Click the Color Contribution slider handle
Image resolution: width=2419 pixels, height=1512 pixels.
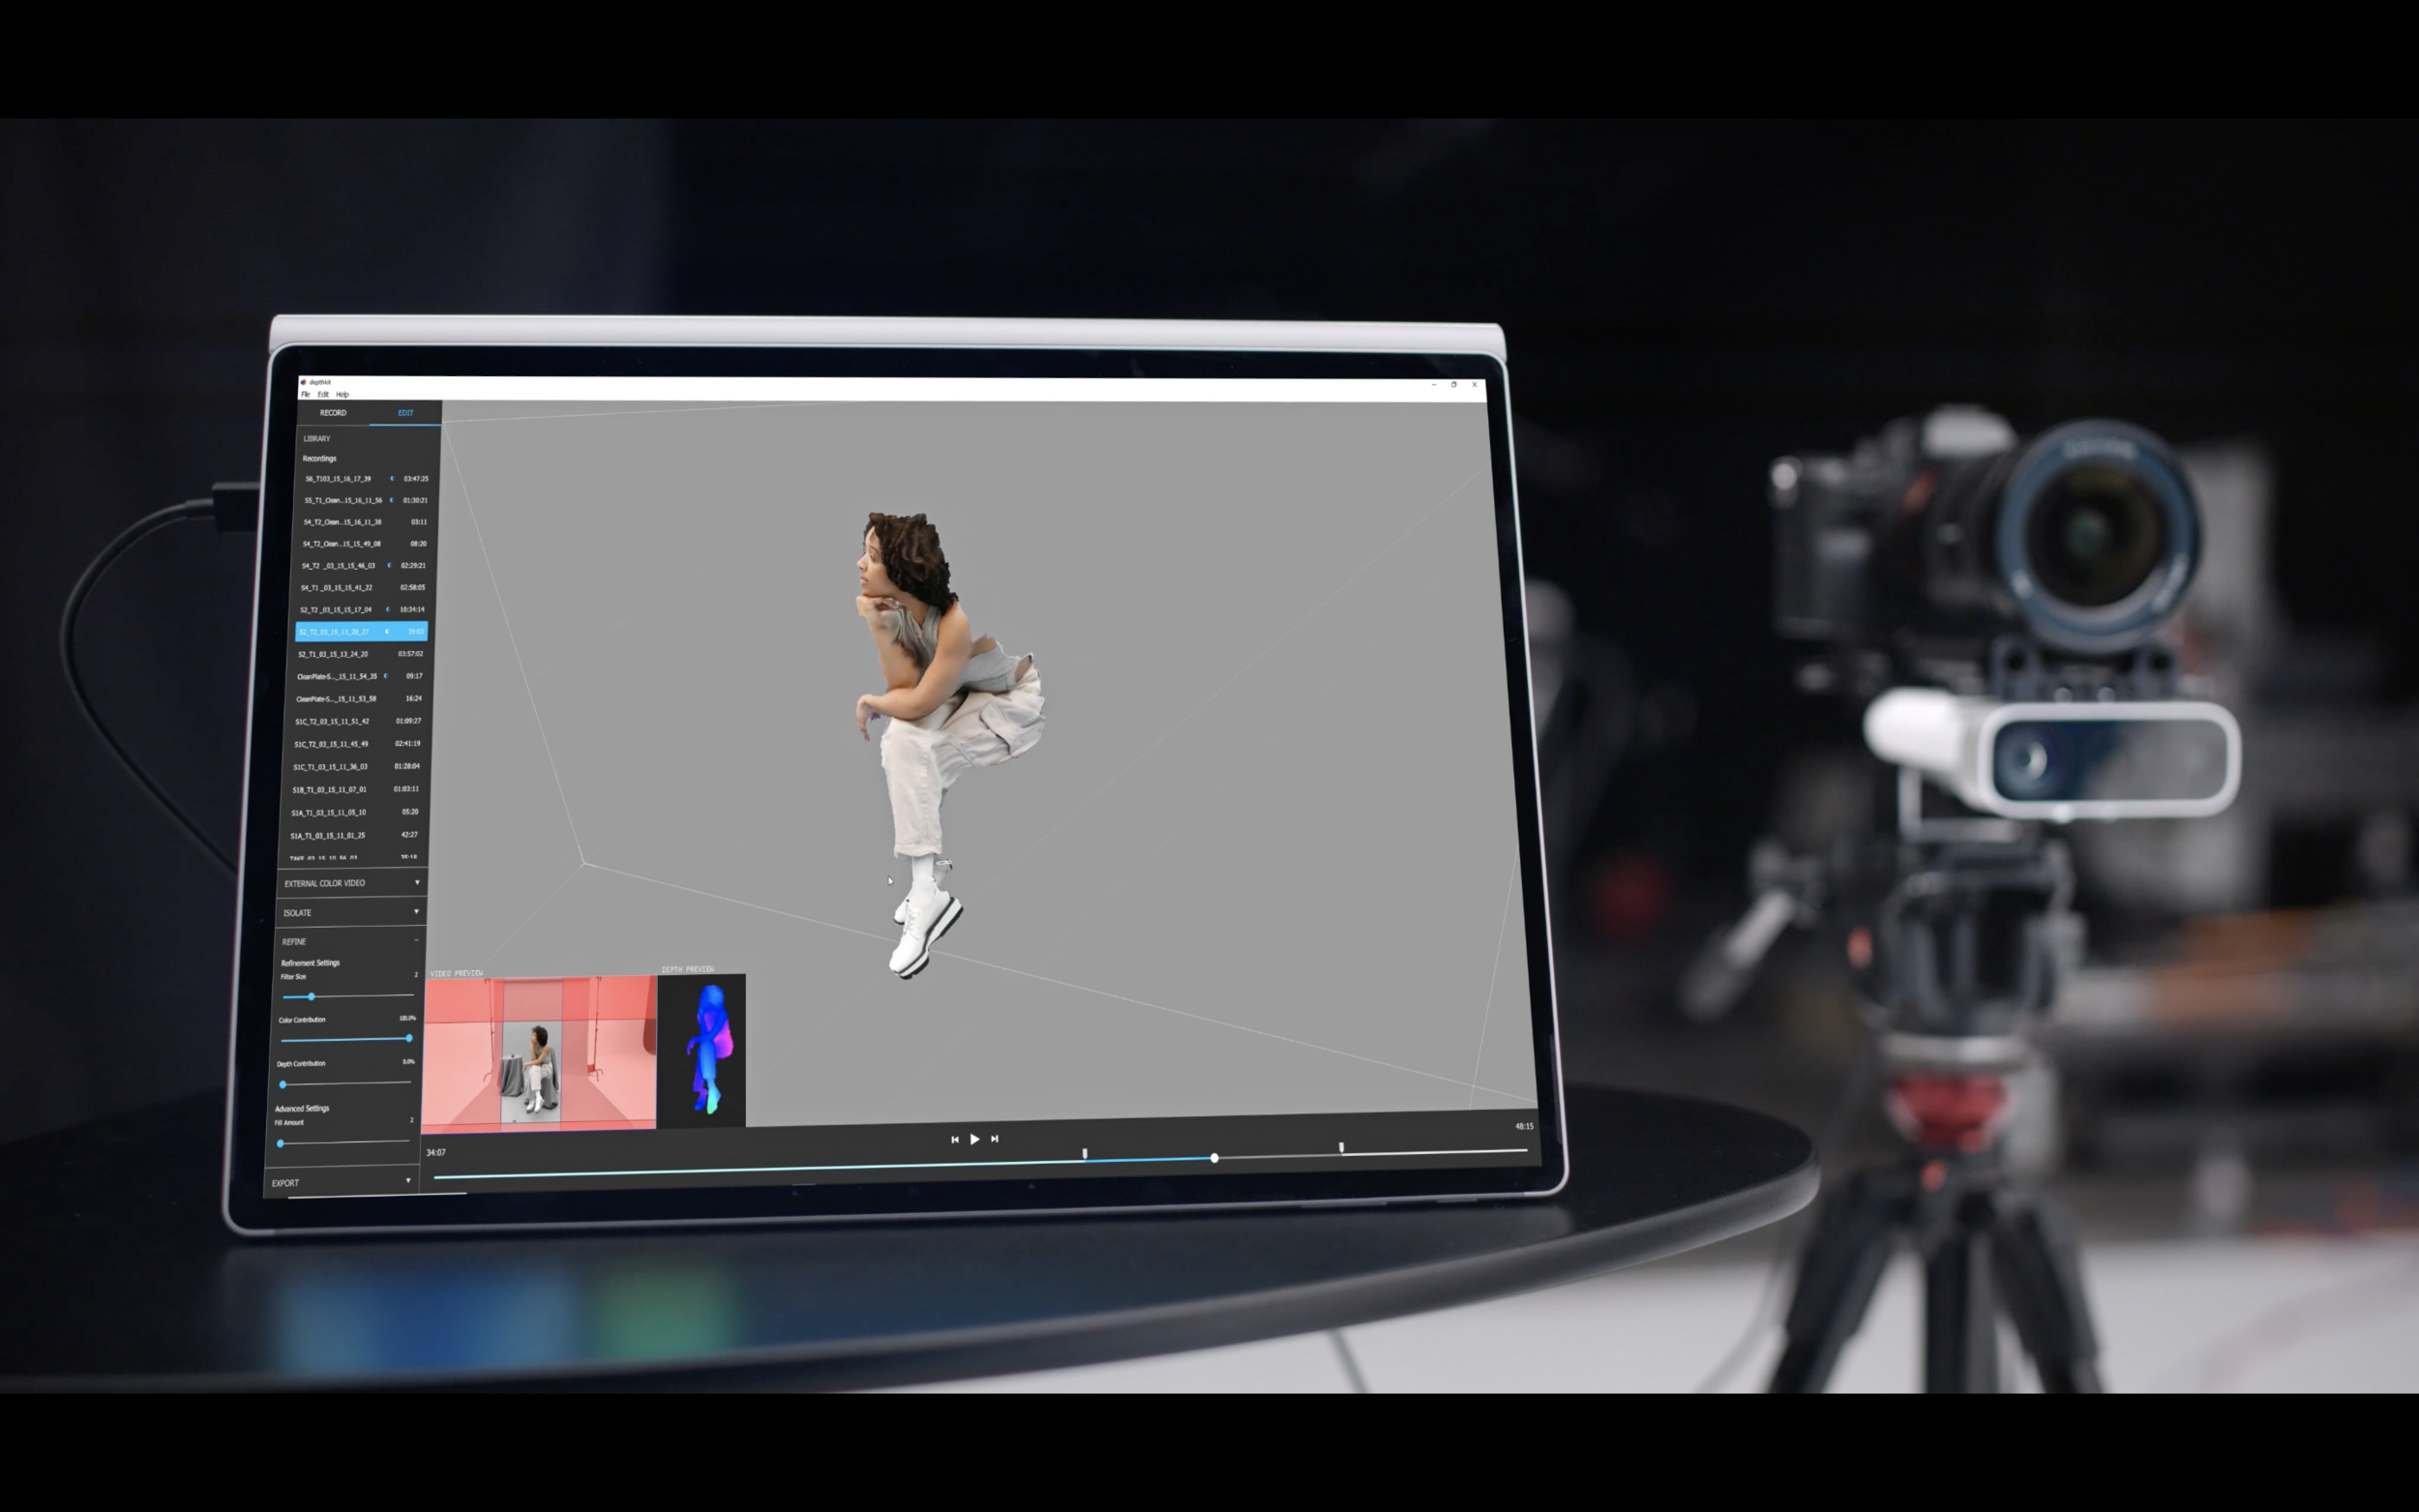(x=409, y=1038)
